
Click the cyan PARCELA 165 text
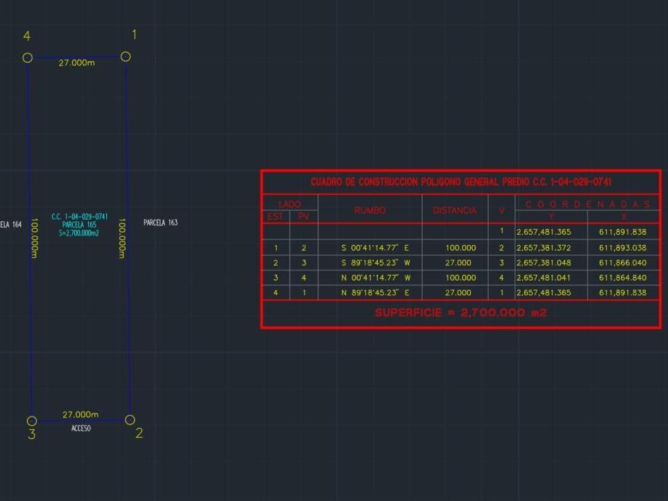[79, 225]
